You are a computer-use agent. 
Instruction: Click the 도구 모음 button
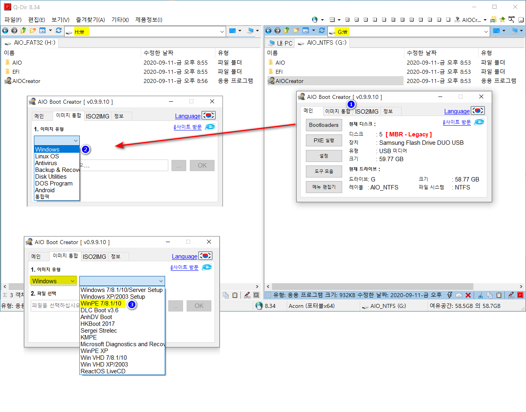[324, 171]
